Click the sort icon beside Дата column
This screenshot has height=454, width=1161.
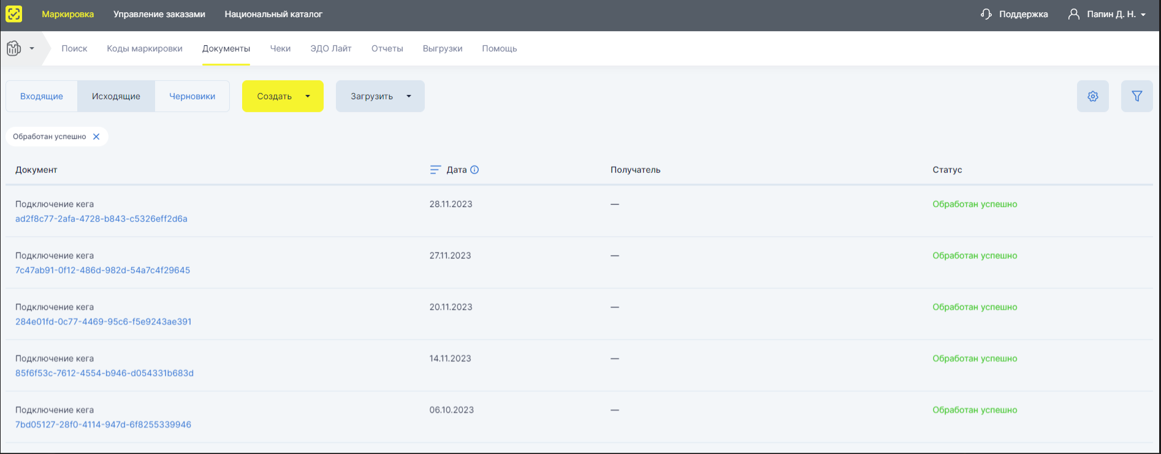pos(435,170)
